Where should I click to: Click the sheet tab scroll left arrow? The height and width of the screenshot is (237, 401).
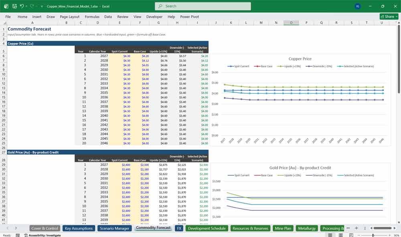click(x=8, y=228)
